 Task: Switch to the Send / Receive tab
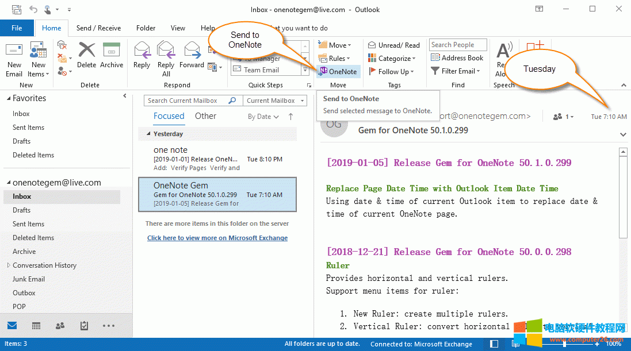tap(98, 28)
